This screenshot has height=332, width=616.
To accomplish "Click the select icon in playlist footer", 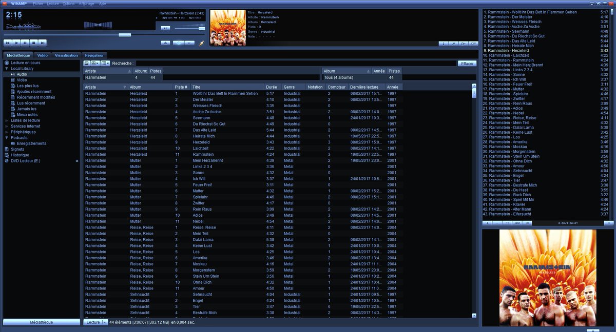I will coord(507,223).
